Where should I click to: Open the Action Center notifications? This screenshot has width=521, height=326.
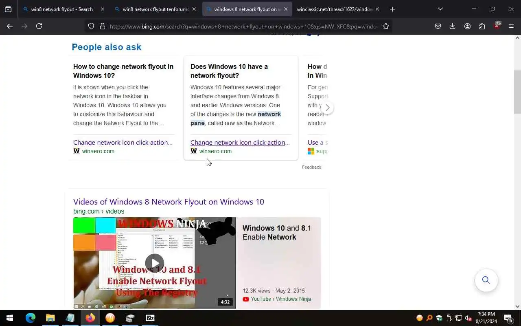pyautogui.click(x=509, y=318)
